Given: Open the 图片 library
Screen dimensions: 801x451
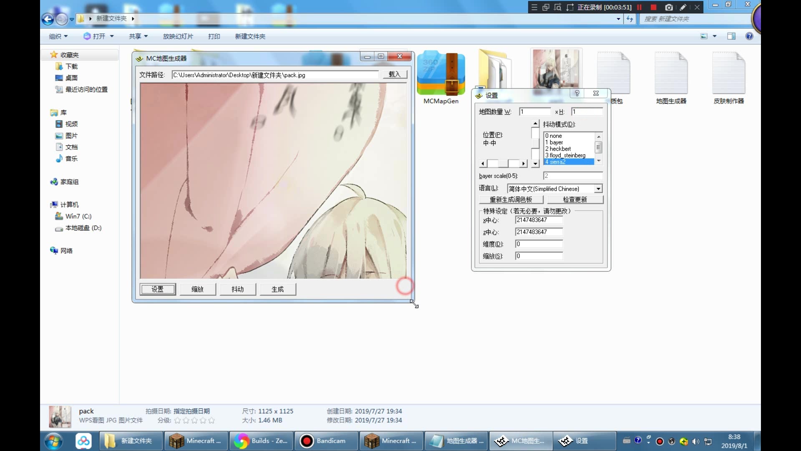Looking at the screenshot, I should click(x=71, y=136).
